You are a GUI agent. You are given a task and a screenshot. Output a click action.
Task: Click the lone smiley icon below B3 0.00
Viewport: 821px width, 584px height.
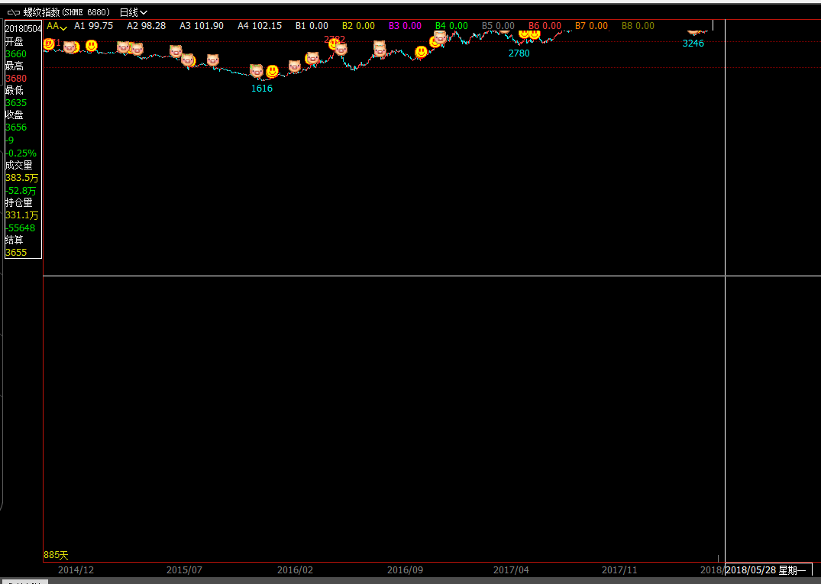click(421, 52)
